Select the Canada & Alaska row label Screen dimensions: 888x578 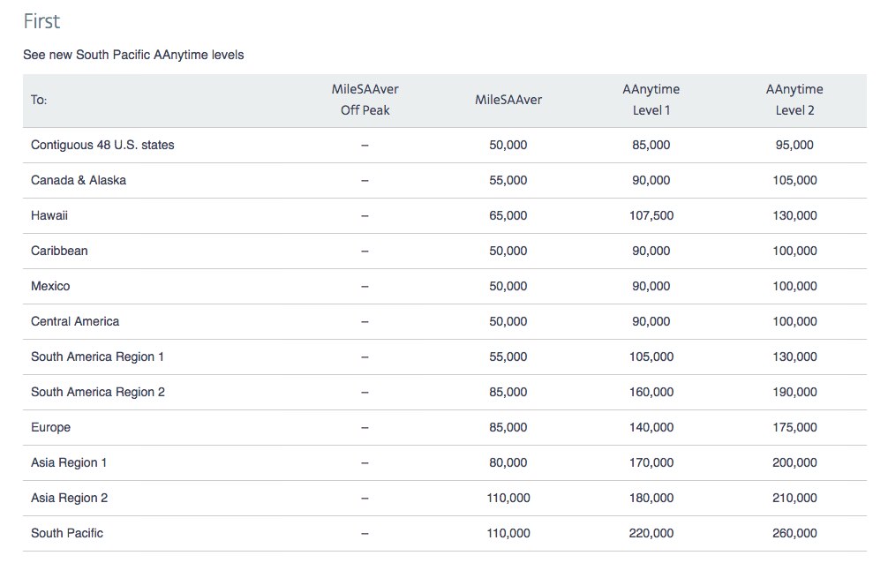[79, 180]
